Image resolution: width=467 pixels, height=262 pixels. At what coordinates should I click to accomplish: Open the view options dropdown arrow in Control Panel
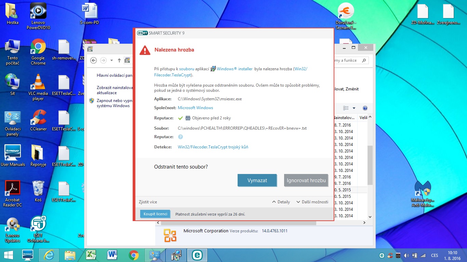[354, 108]
